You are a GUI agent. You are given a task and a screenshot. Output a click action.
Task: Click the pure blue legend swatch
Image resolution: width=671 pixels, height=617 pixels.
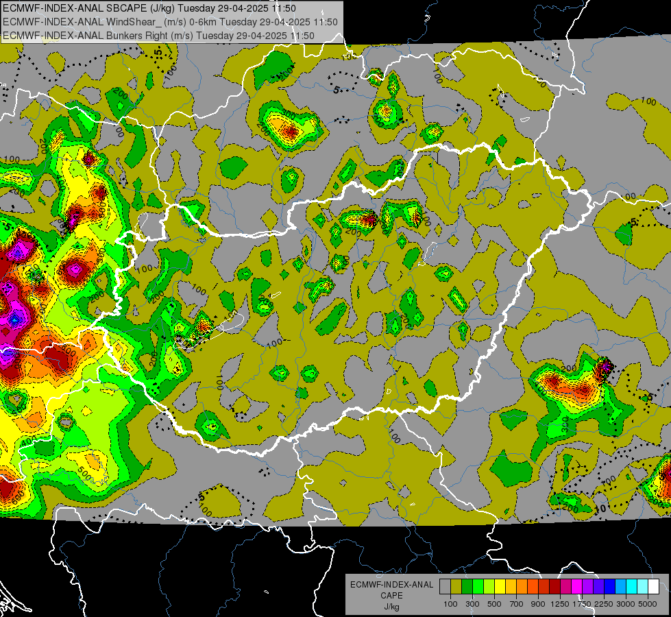point(610,587)
